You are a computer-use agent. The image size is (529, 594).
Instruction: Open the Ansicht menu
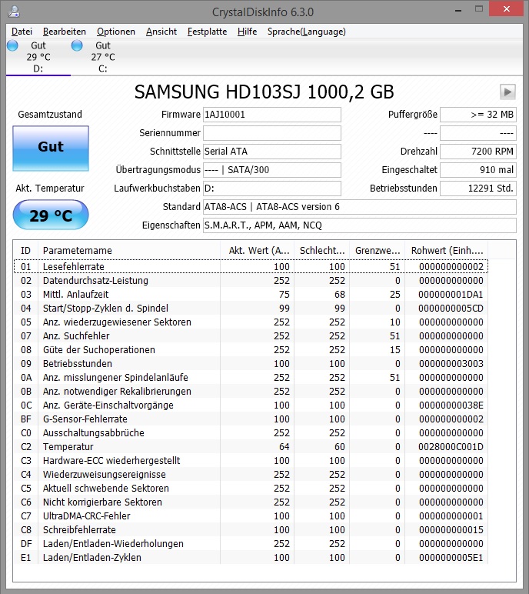point(161,32)
